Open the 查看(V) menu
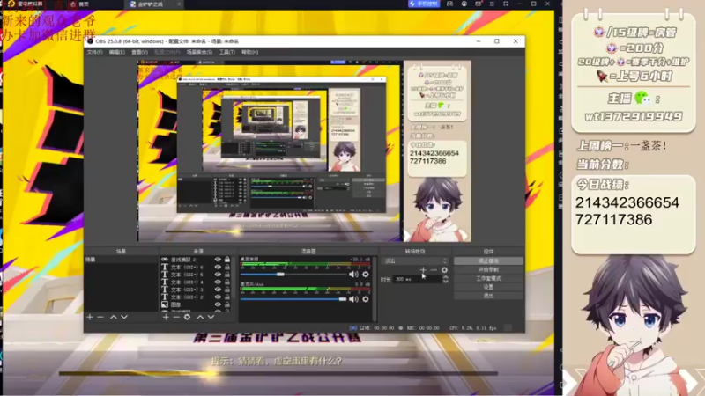 [139, 52]
